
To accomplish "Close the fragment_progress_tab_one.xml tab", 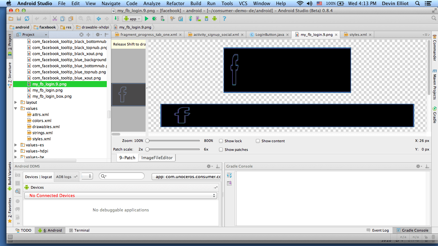I will [181, 35].
